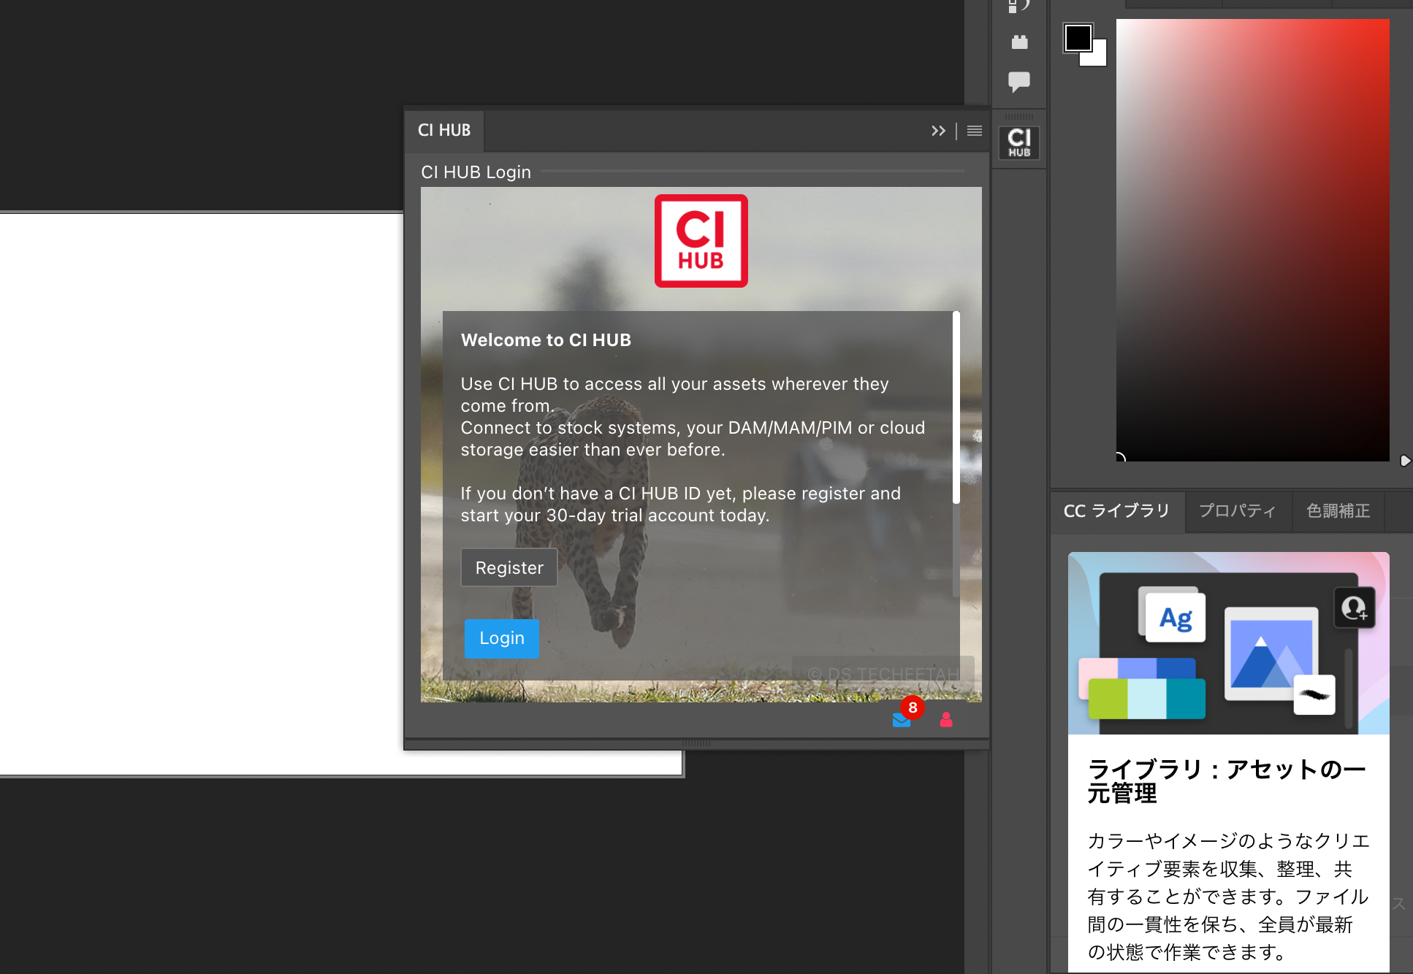Viewport: 1413px width, 974px height.
Task: Open the plugins icon above the comment bubble
Action: click(1019, 42)
